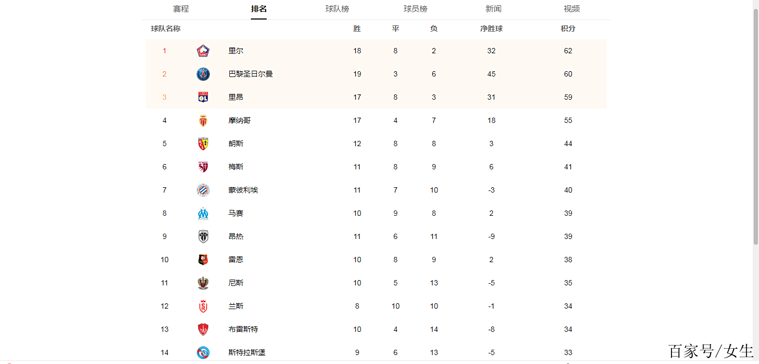Click the 蒙彼利埃 standings row
The image size is (759, 364).
pos(369,190)
